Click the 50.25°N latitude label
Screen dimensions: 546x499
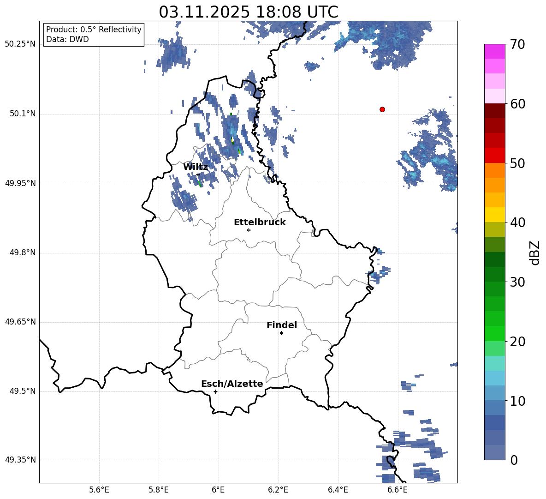pyautogui.click(x=20, y=44)
